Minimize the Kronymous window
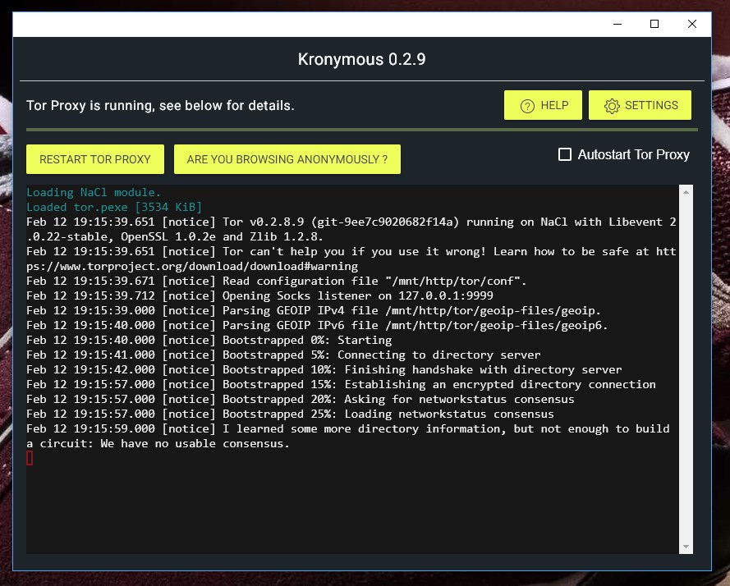 tap(618, 24)
